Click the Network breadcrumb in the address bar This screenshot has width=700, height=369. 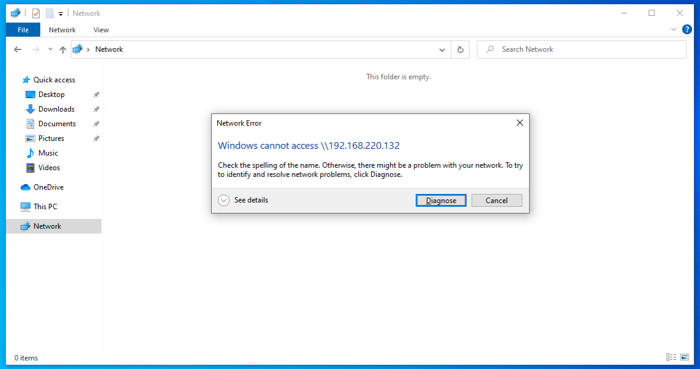click(109, 49)
